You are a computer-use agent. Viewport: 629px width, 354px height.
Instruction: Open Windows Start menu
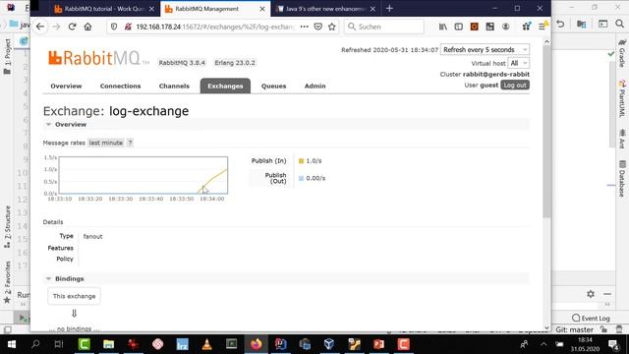point(11,344)
